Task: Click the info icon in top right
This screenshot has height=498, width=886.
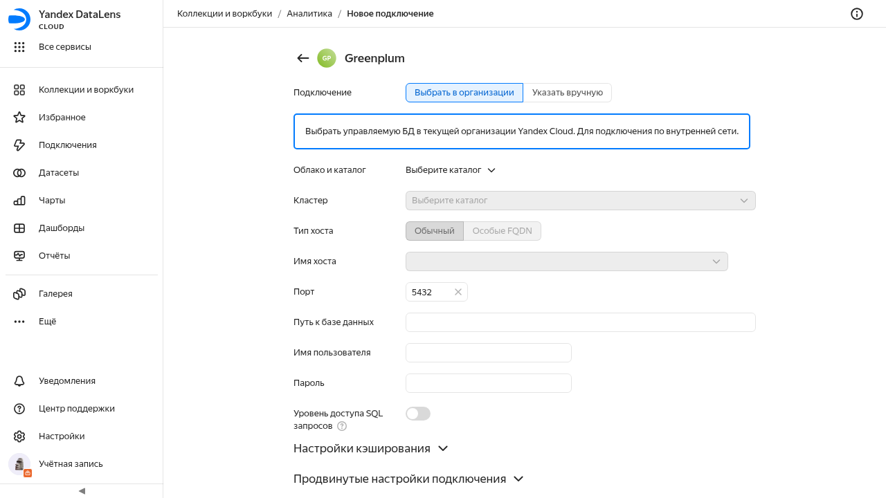Action: pos(857,14)
